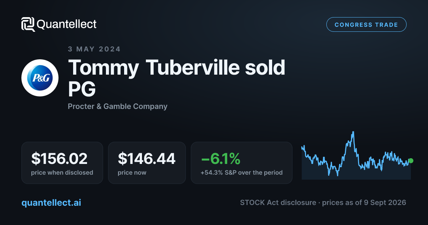The width and height of the screenshot is (428, 225).
Task: Click the price now caption
Action: (x=132, y=172)
